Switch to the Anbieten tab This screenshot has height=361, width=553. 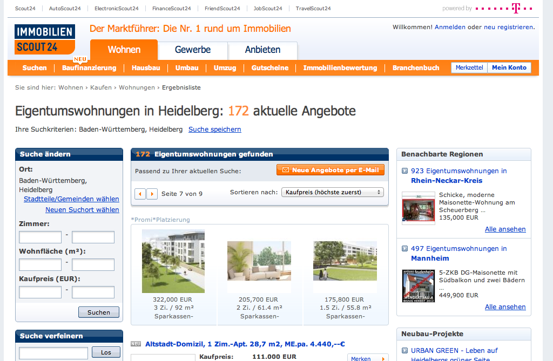point(263,50)
